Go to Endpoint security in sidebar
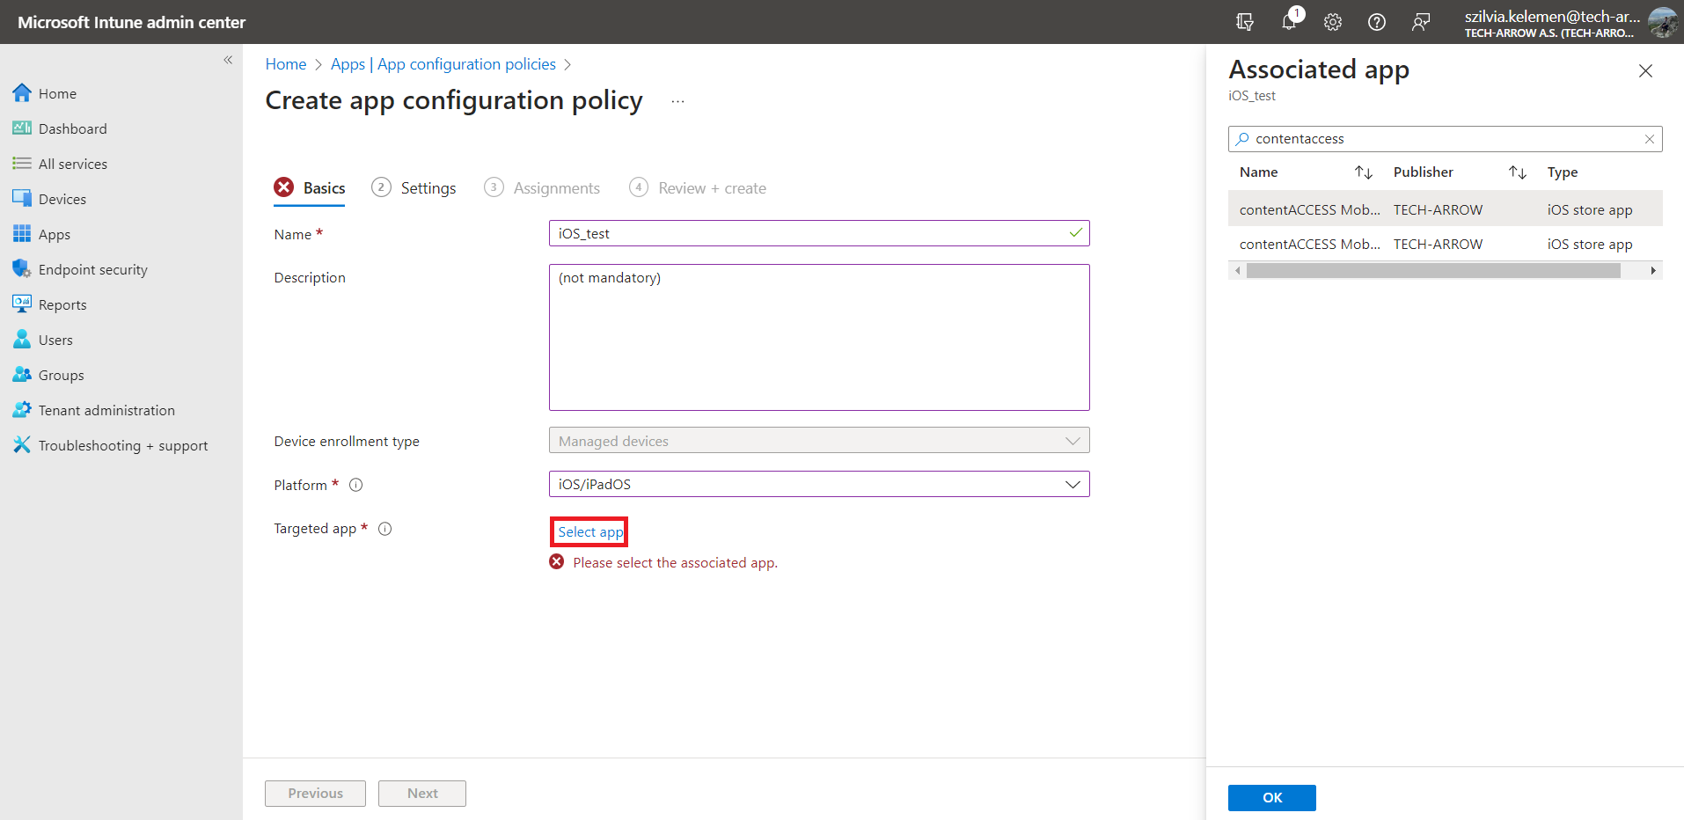1684x820 pixels. pos(92,270)
